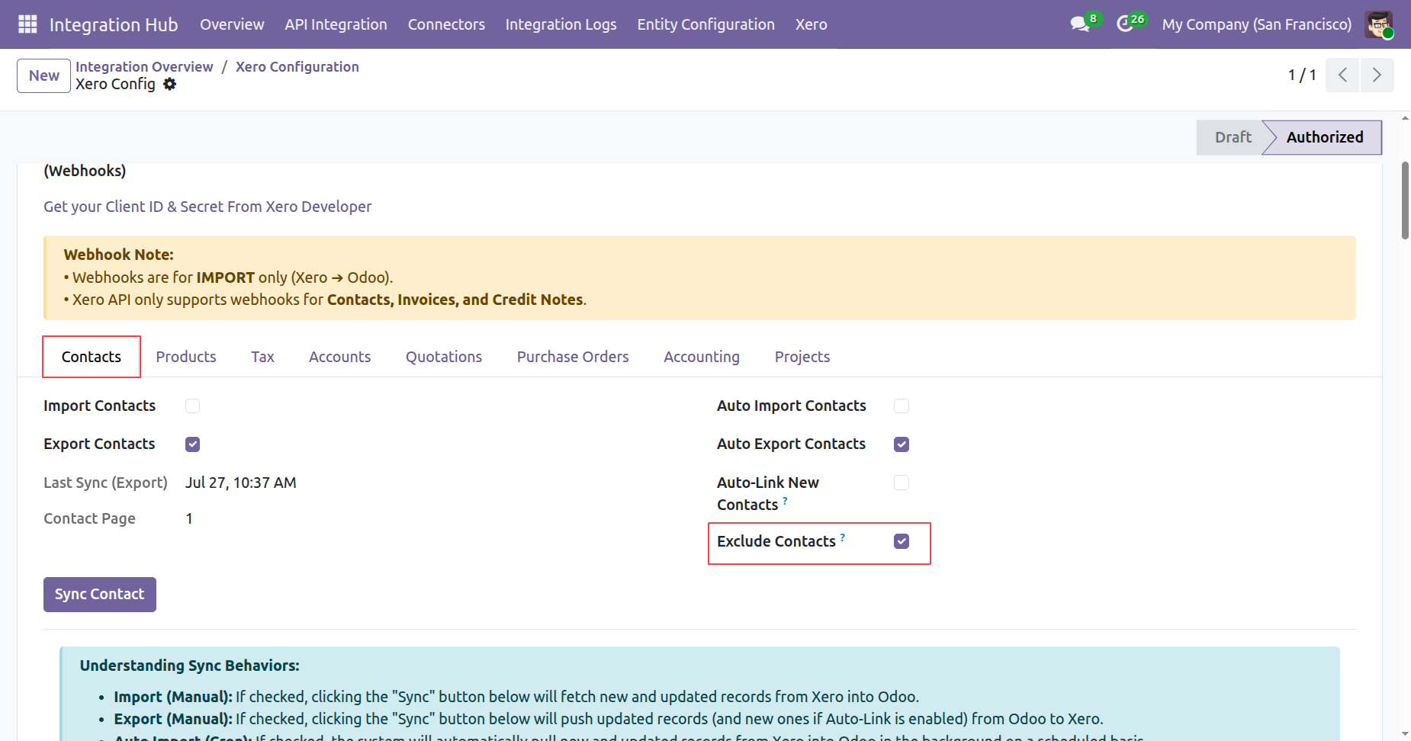Open the API Integration menu
The width and height of the screenshot is (1411, 741).
(336, 24)
